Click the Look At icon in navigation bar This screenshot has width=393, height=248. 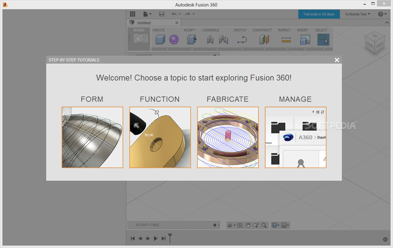click(x=240, y=225)
